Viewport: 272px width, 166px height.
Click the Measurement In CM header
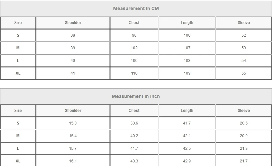click(136, 8)
